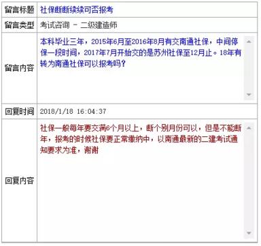Click the down arrow of reply content scrollbar

point(249,233)
